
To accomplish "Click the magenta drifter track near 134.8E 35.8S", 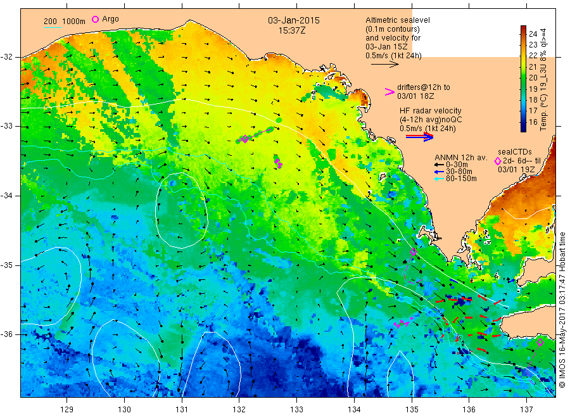I will pyautogui.click(x=403, y=323).
